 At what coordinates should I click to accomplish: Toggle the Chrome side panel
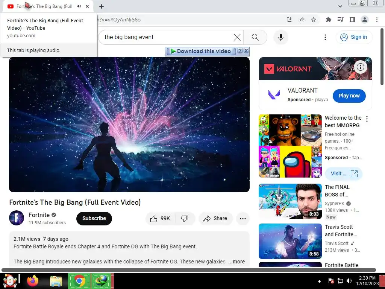point(353,20)
